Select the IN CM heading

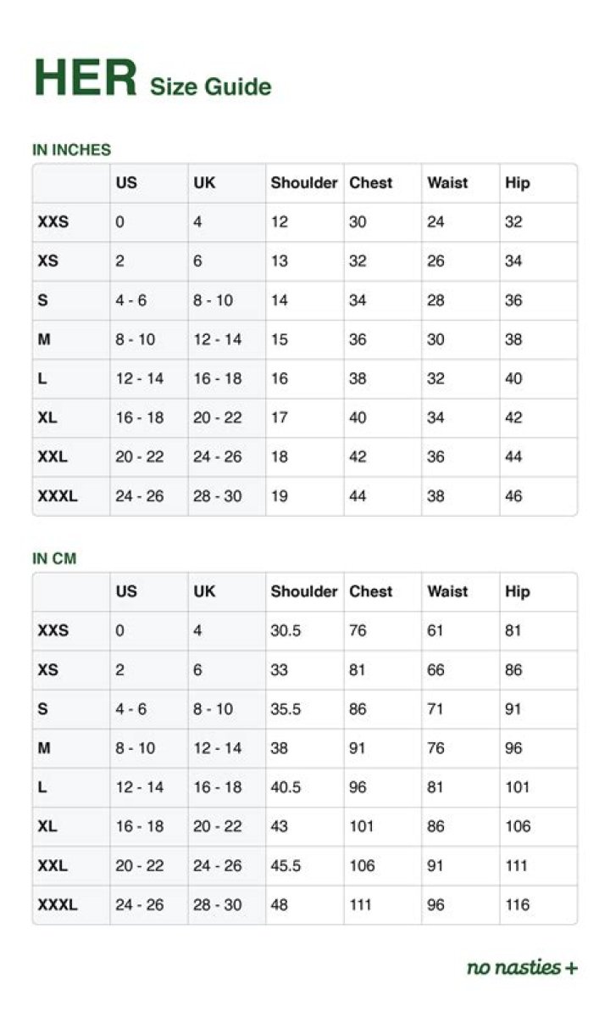tap(54, 559)
